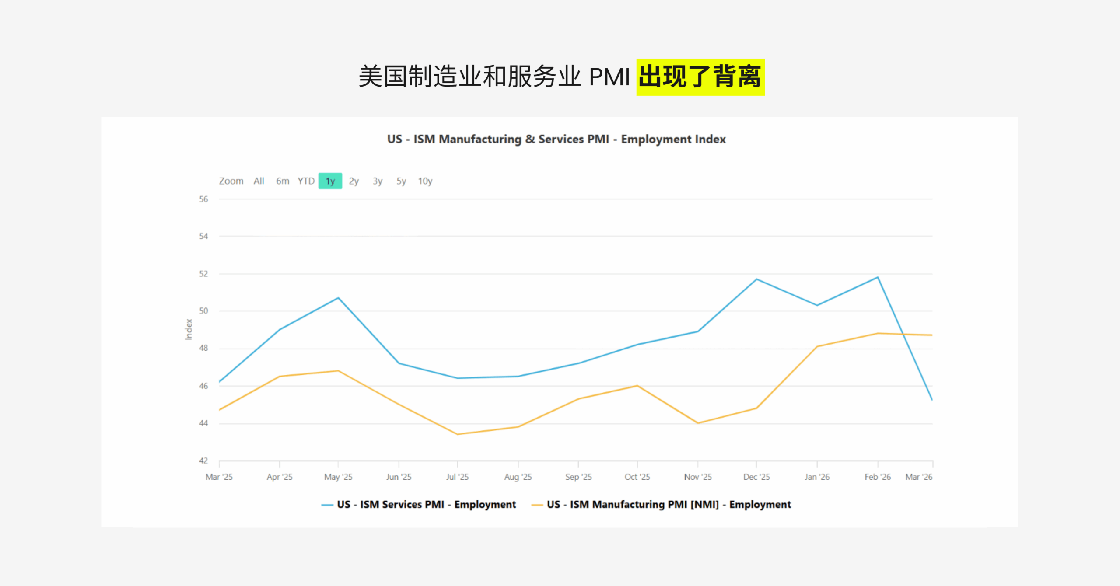Click the Services data point at May '25
The height and width of the screenshot is (586, 1120).
[x=338, y=298]
